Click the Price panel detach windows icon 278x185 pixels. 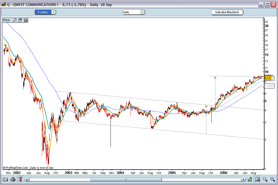tap(20, 20)
